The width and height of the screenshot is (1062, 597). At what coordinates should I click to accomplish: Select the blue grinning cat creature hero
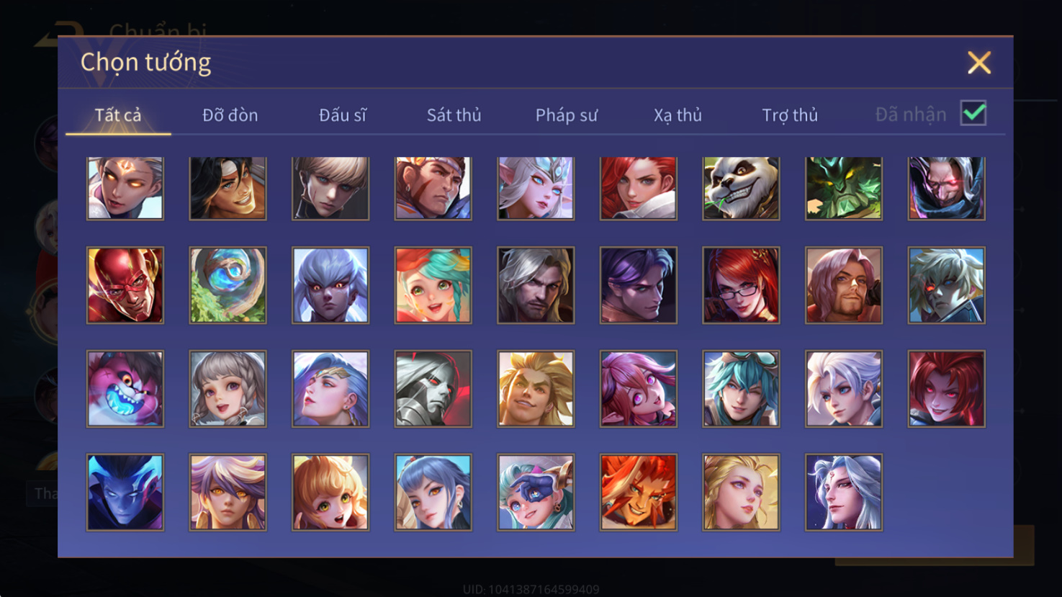pos(125,389)
